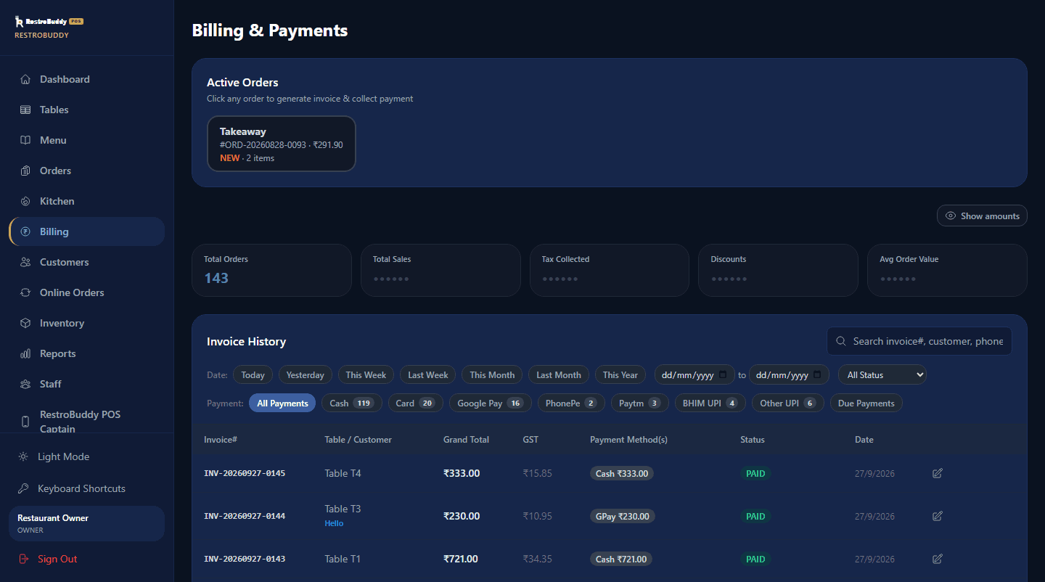Click the invoice search field

919,341
